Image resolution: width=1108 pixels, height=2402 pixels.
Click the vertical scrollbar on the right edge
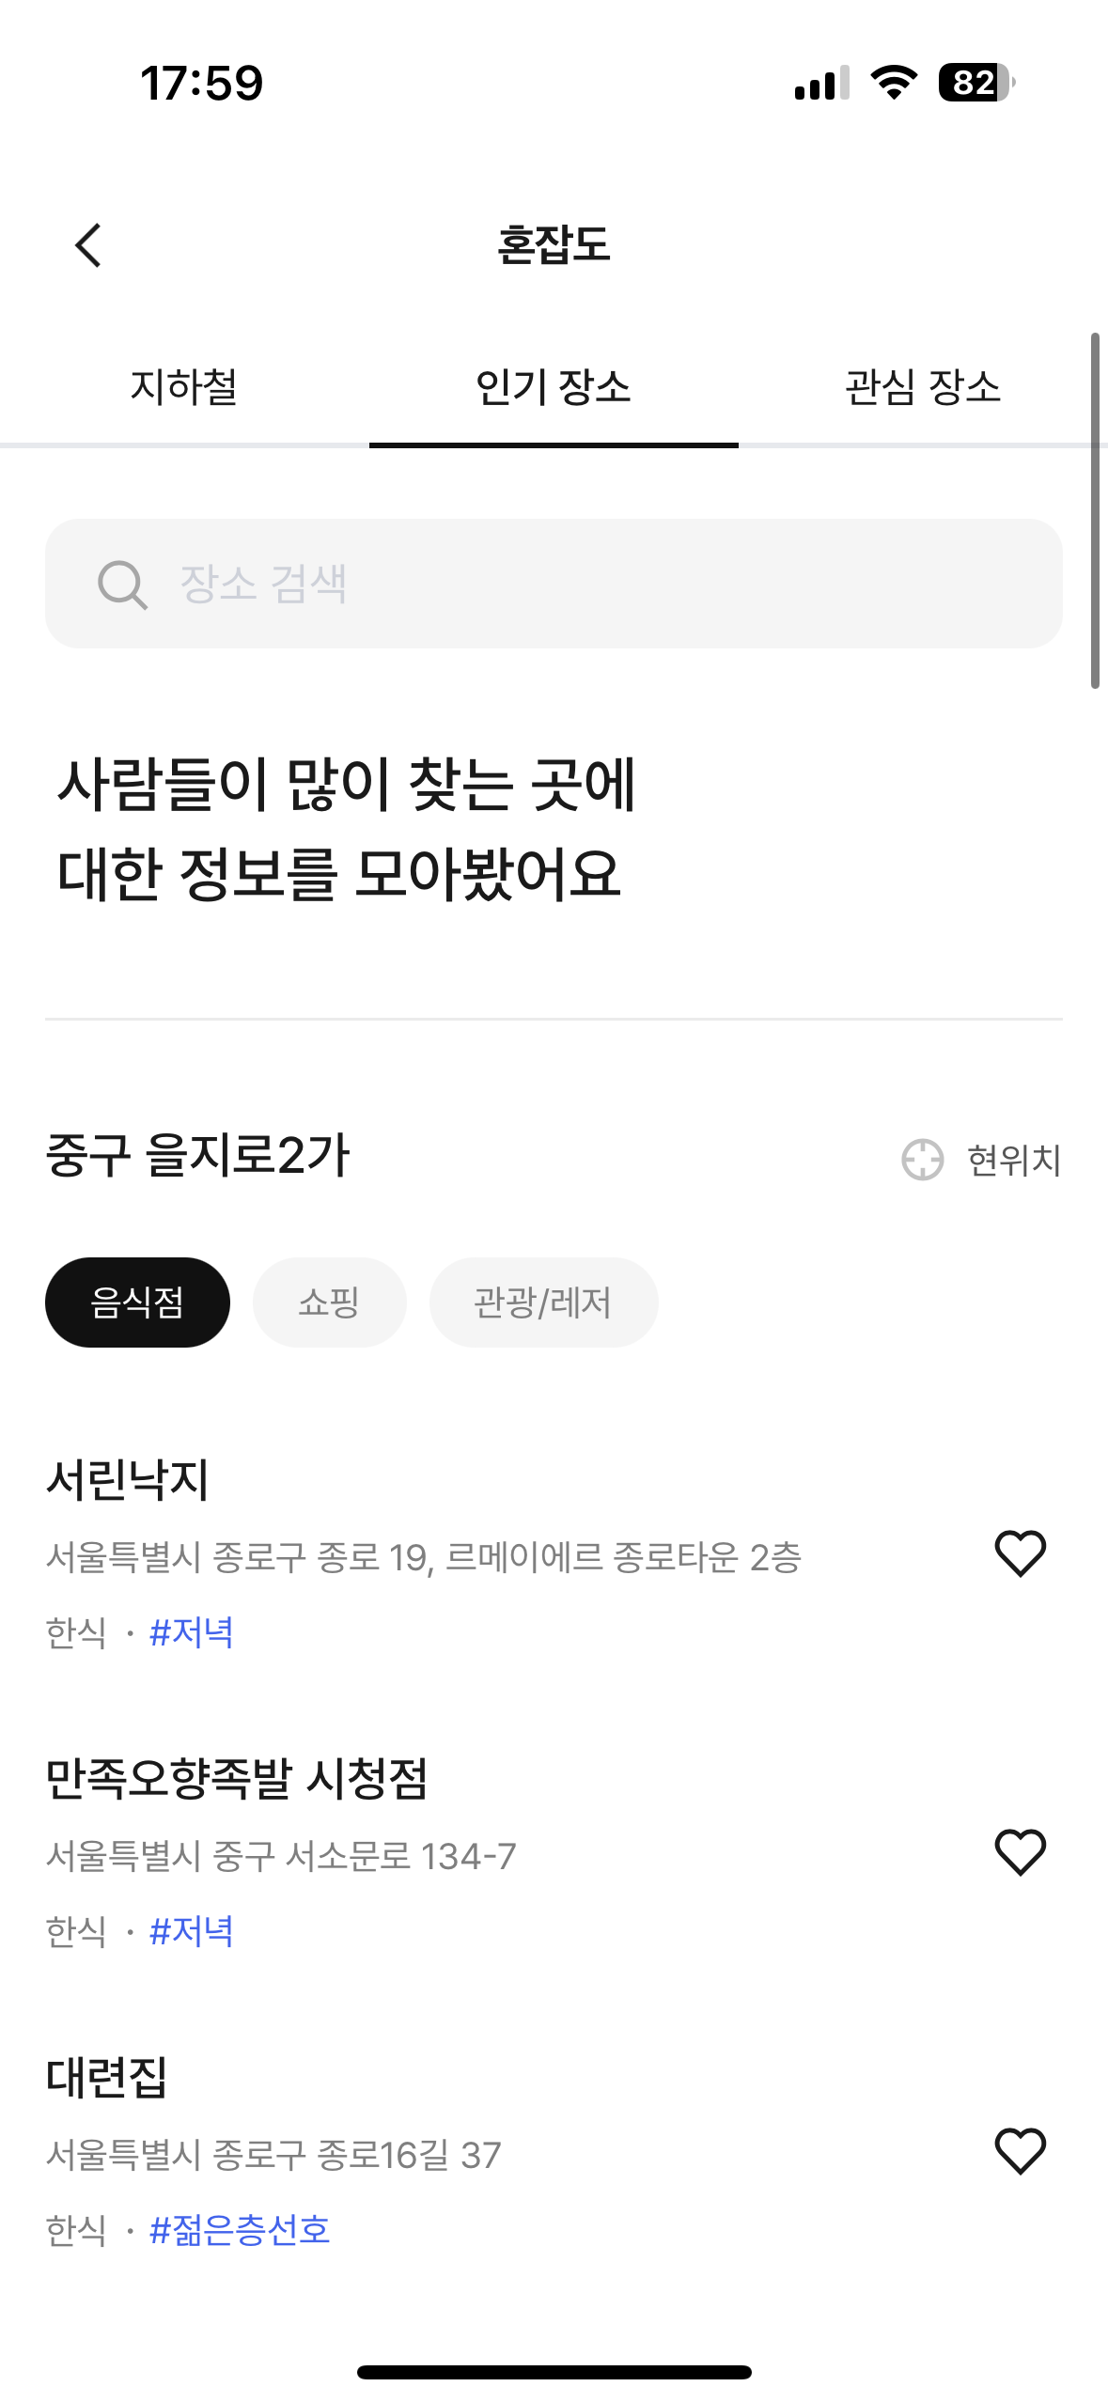(1095, 510)
